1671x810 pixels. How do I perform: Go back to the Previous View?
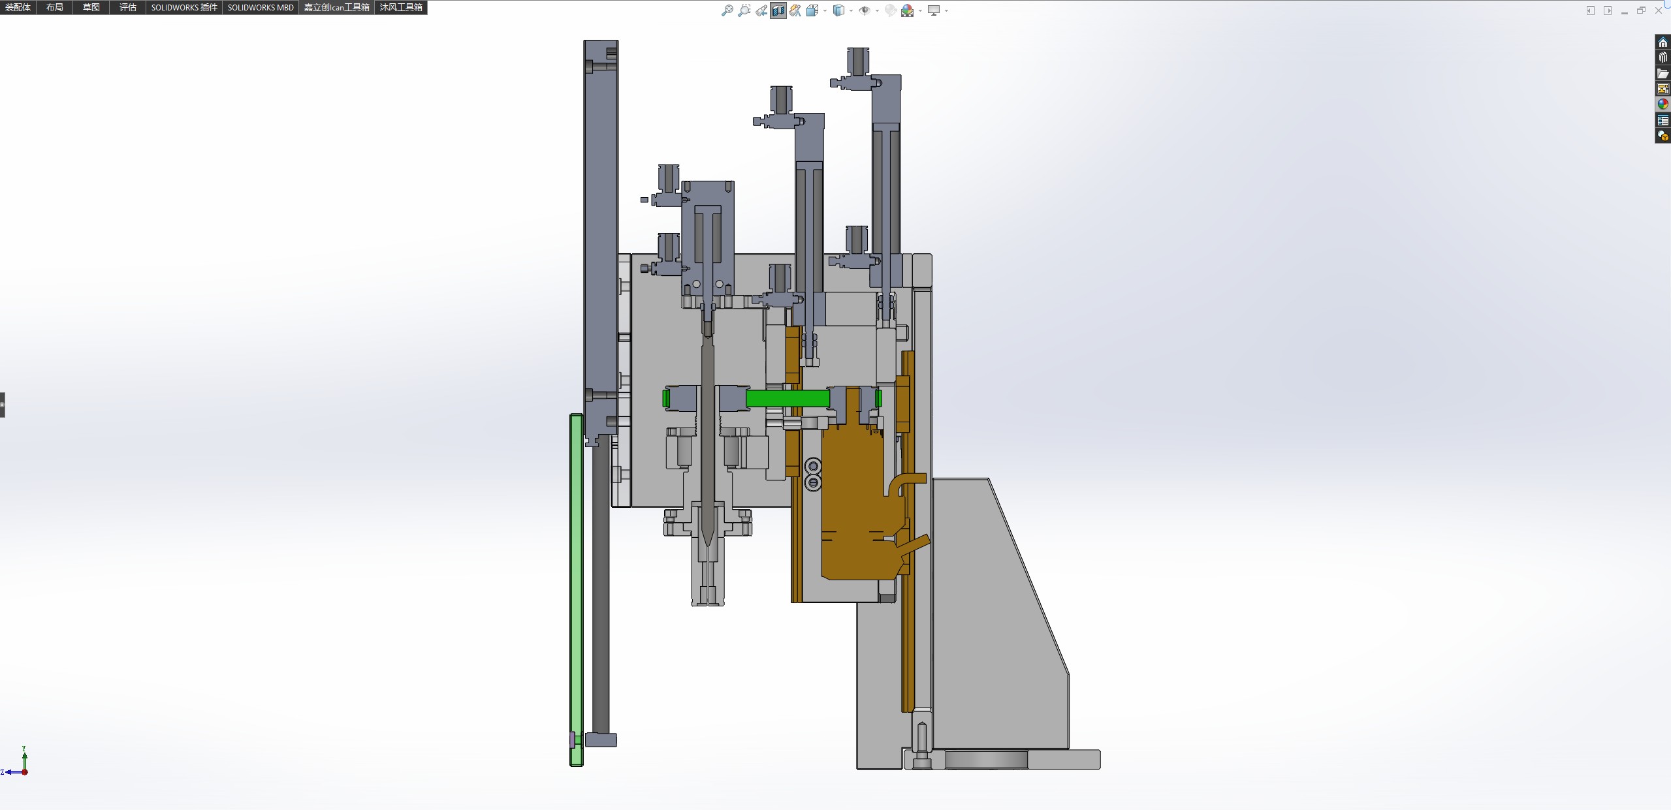pos(761,10)
